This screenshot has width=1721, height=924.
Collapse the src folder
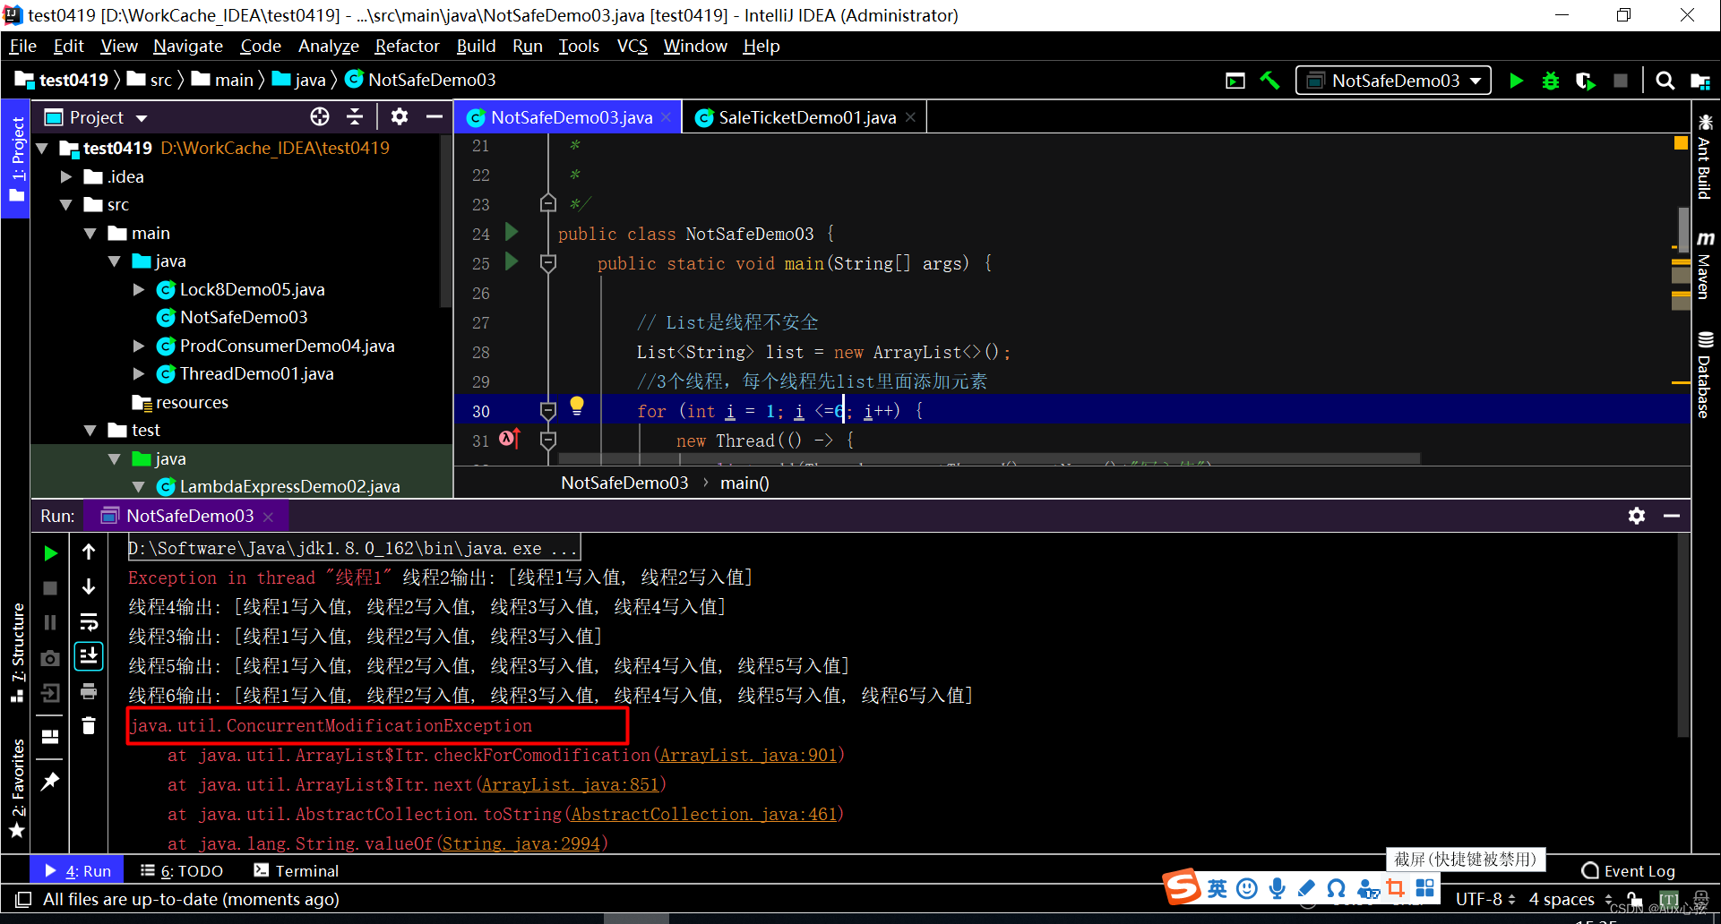click(65, 204)
